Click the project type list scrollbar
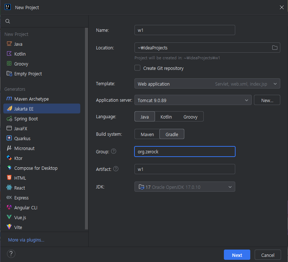288x262 pixels. coord(86,128)
